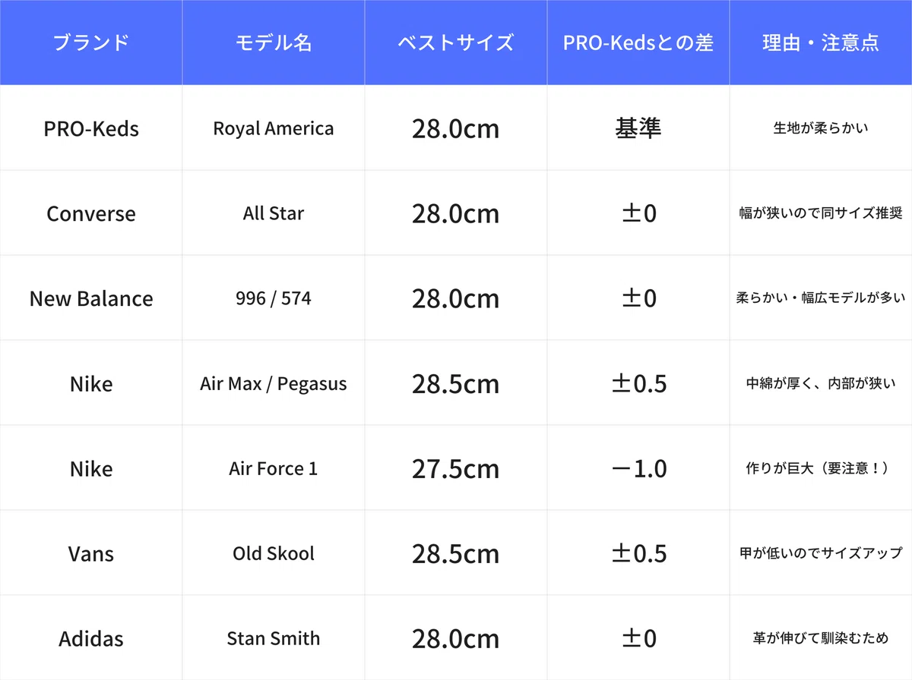
Task: Click the ブランド column header
Action: click(91, 42)
